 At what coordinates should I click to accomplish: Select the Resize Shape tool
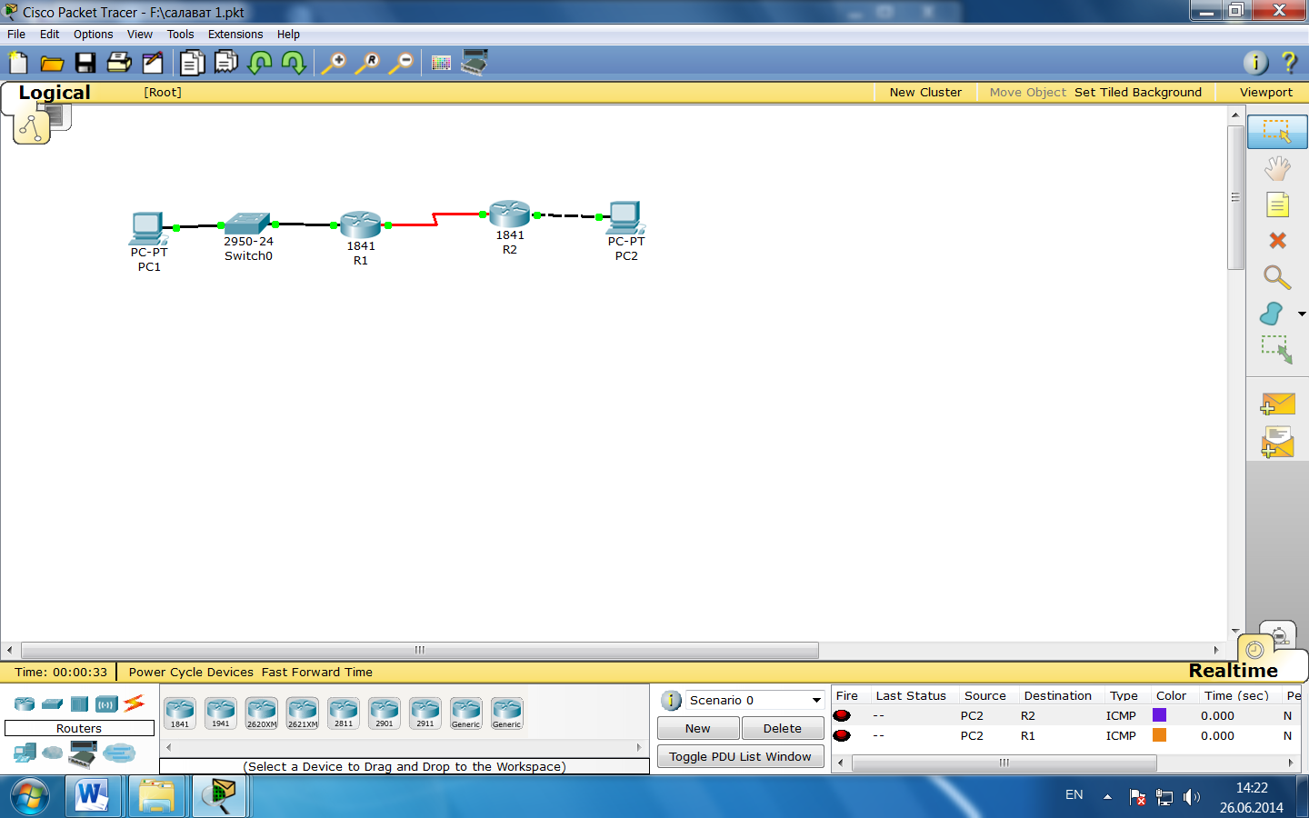click(1277, 349)
